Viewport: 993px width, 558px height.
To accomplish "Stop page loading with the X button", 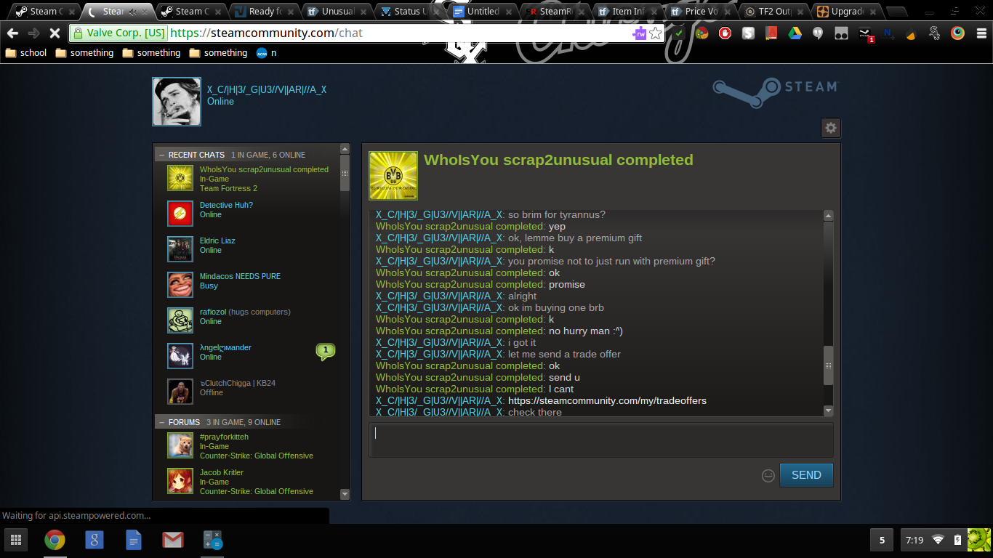I will coord(55,33).
